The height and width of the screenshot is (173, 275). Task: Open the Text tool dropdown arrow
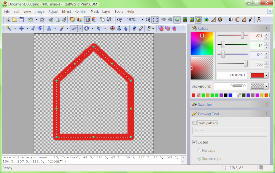(x=55, y=28)
